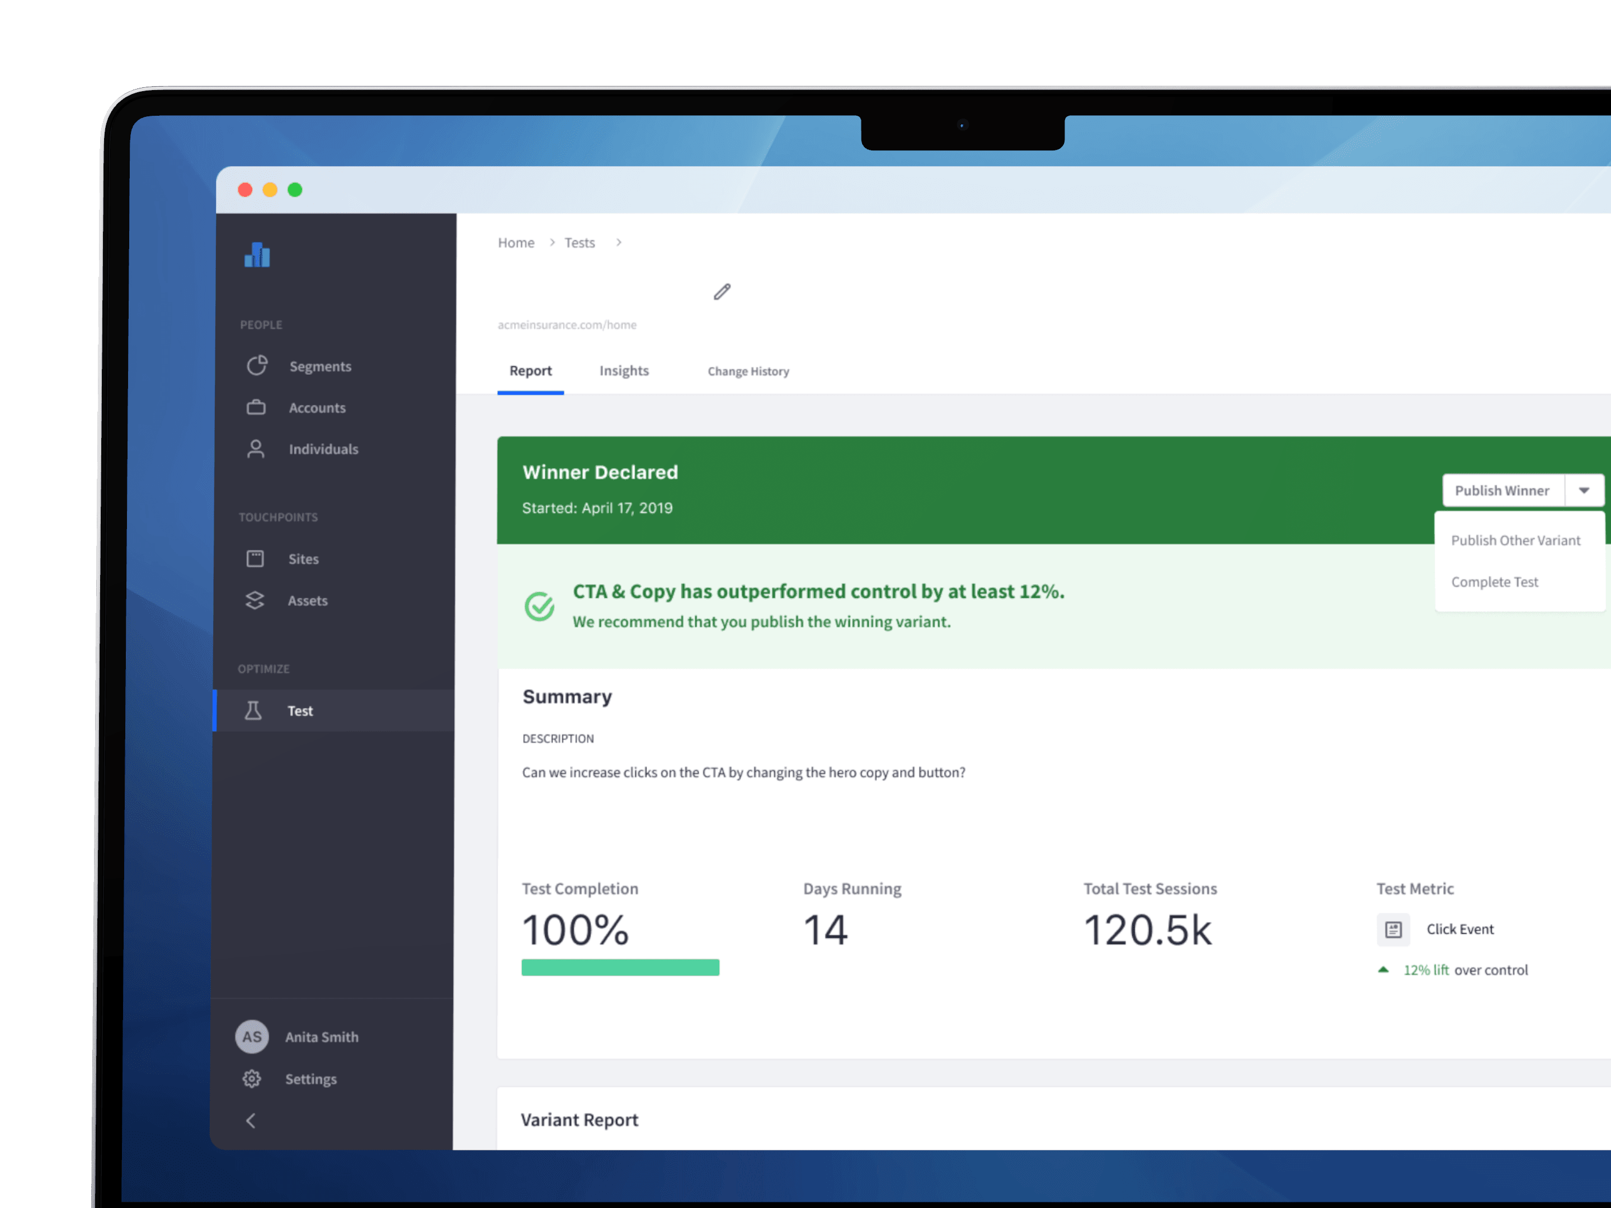Click the Click Event metric label
The width and height of the screenshot is (1611, 1208).
pyautogui.click(x=1459, y=929)
